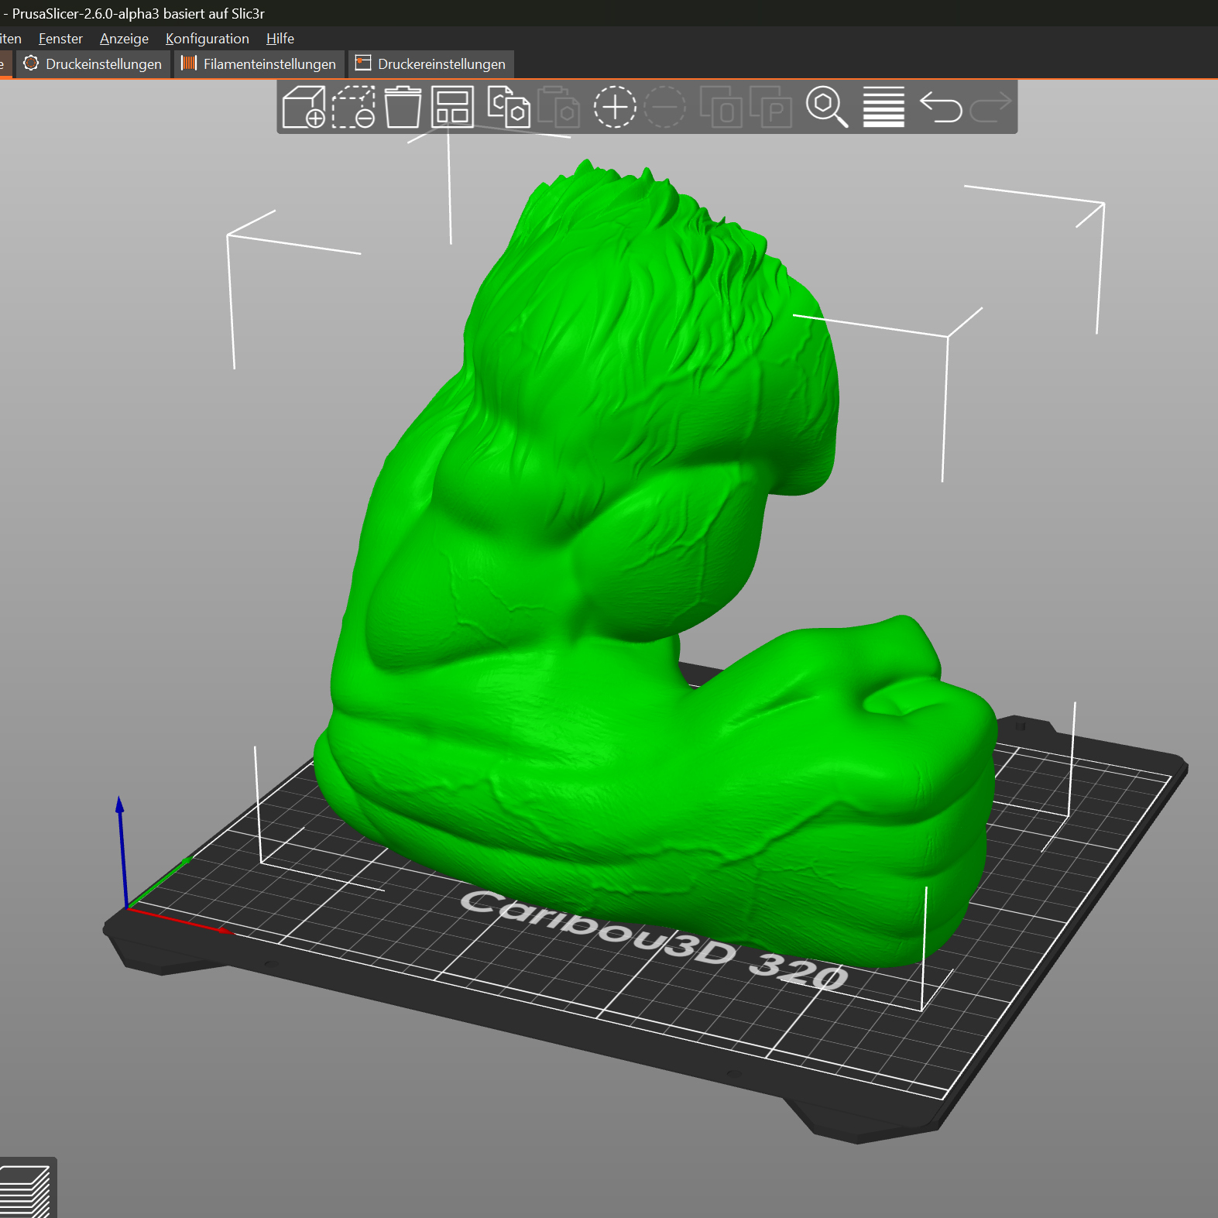Click the Split to parts icon
Viewport: 1218px width, 1218px height.
770,107
